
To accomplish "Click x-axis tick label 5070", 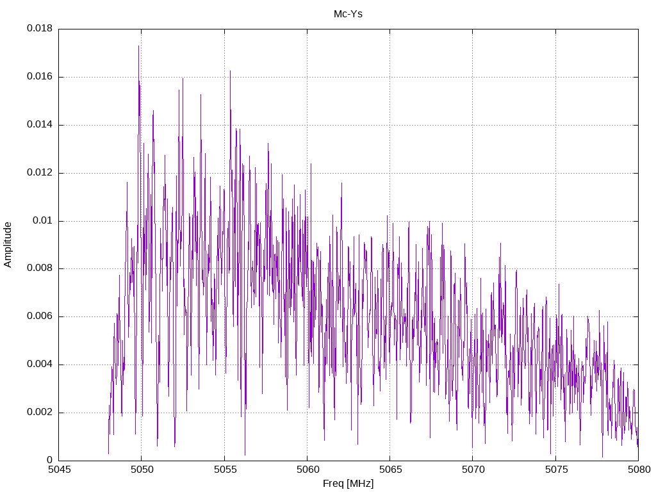I will (x=473, y=470).
